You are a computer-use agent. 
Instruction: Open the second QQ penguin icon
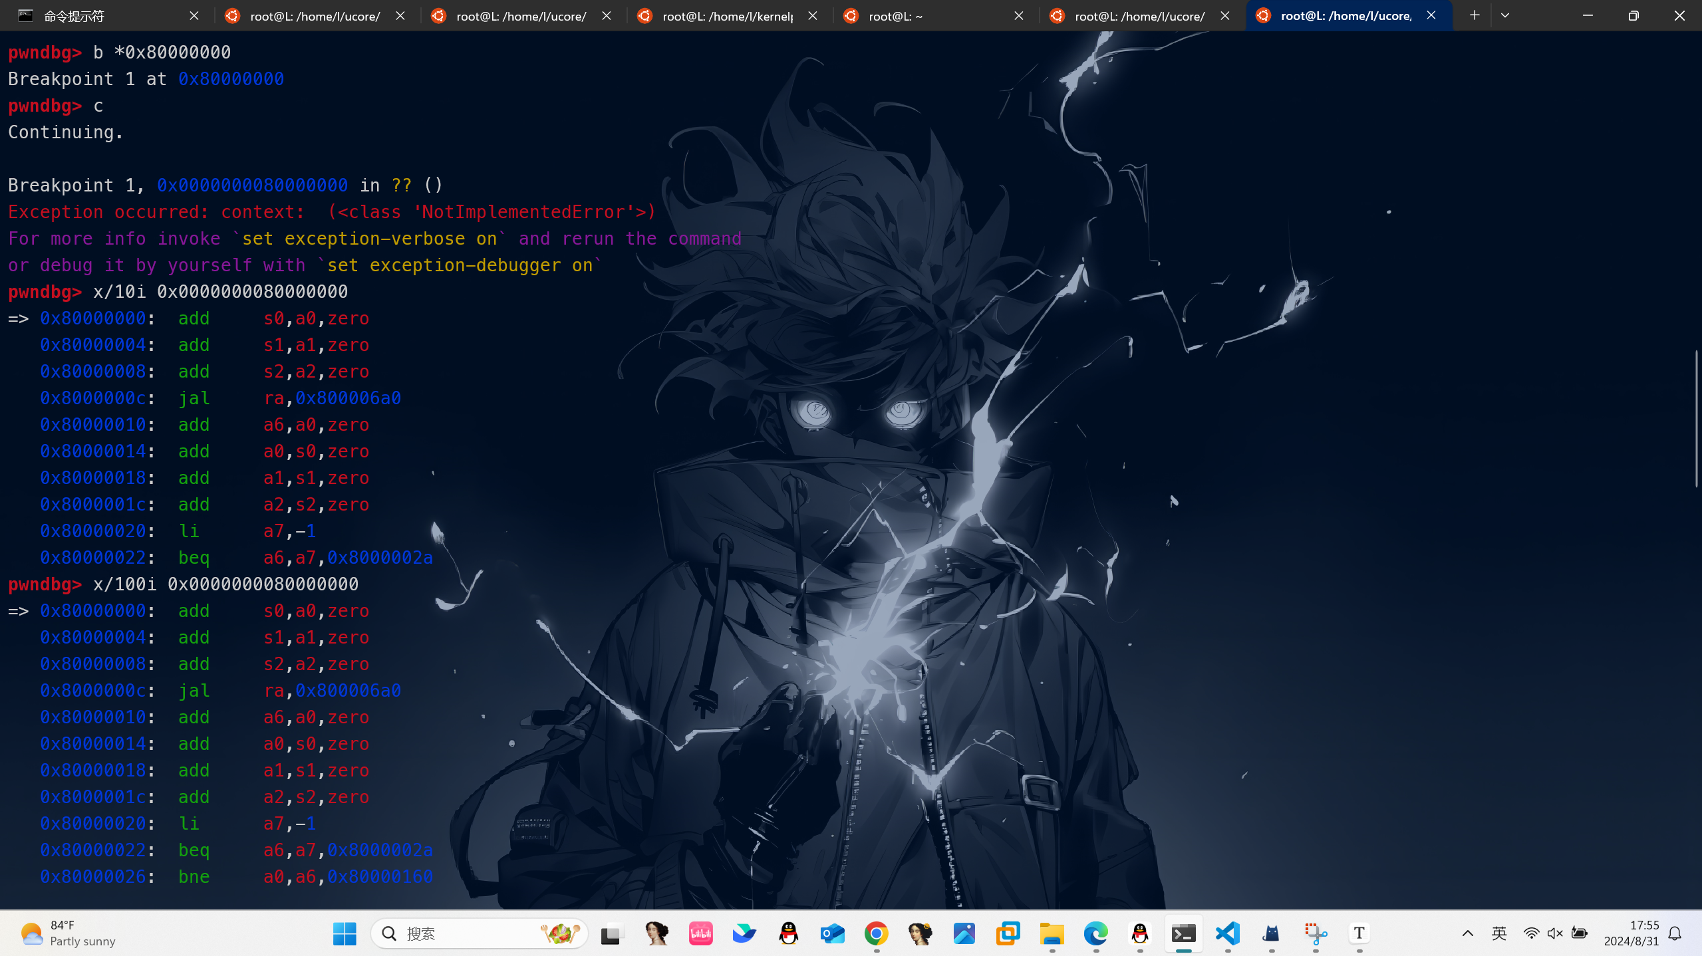click(1139, 933)
